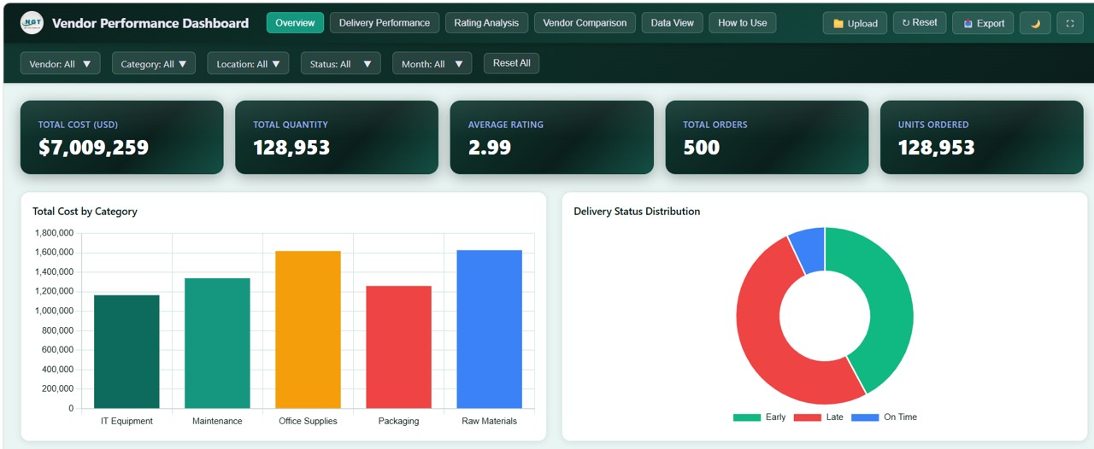1094x449 pixels.
Task: Click the Delivery Status Distribution heading
Action: coord(637,211)
